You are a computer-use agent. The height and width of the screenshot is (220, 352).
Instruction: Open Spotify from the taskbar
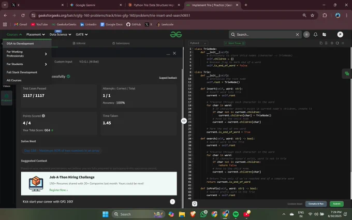coord(236,214)
